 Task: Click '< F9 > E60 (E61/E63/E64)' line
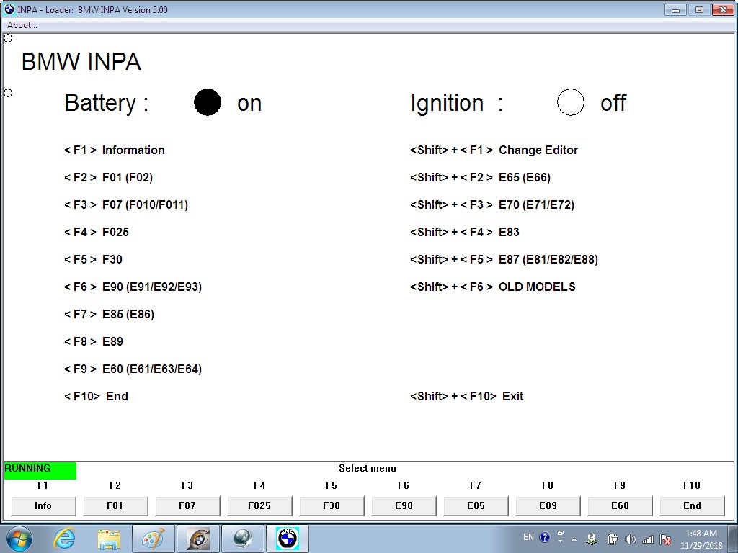tap(133, 369)
